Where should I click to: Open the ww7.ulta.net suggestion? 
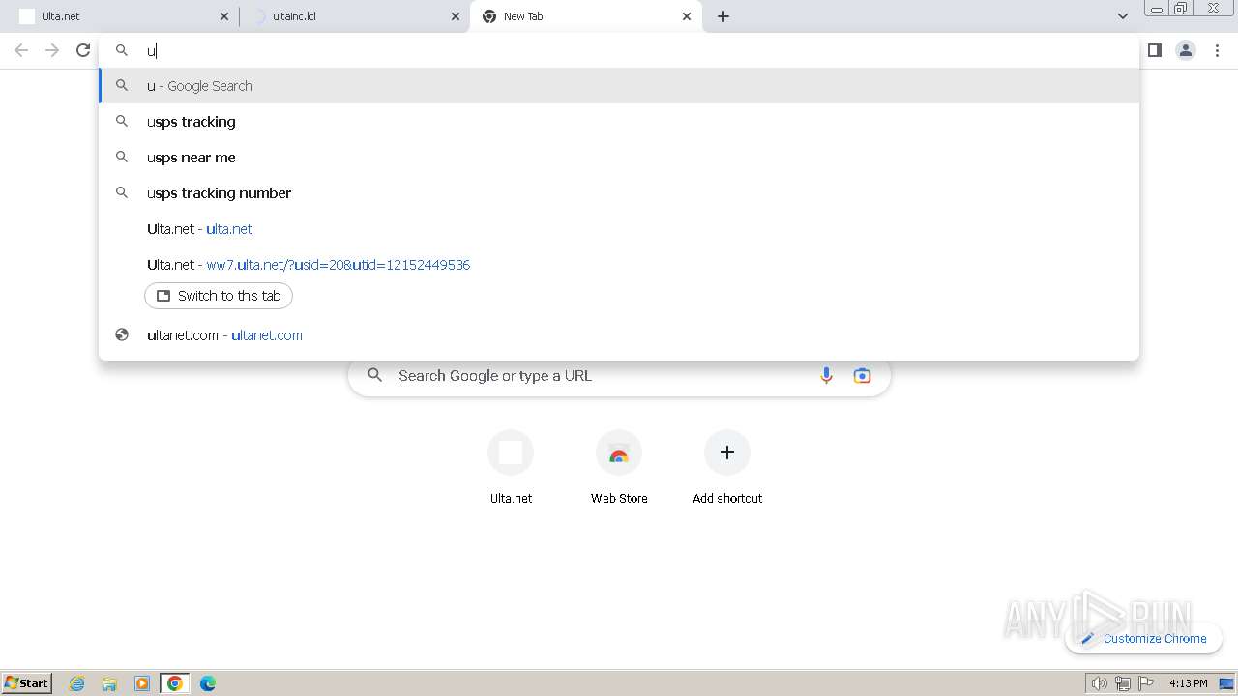[x=619, y=265]
